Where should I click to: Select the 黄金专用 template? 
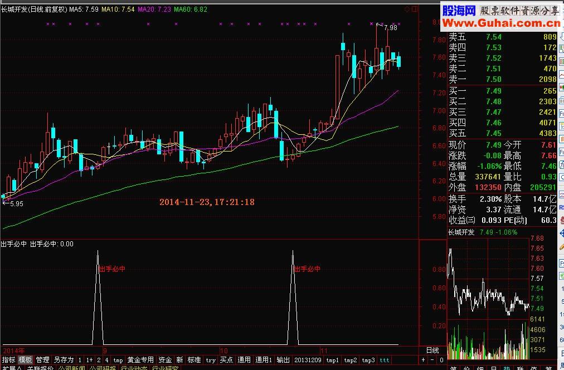[x=140, y=359]
